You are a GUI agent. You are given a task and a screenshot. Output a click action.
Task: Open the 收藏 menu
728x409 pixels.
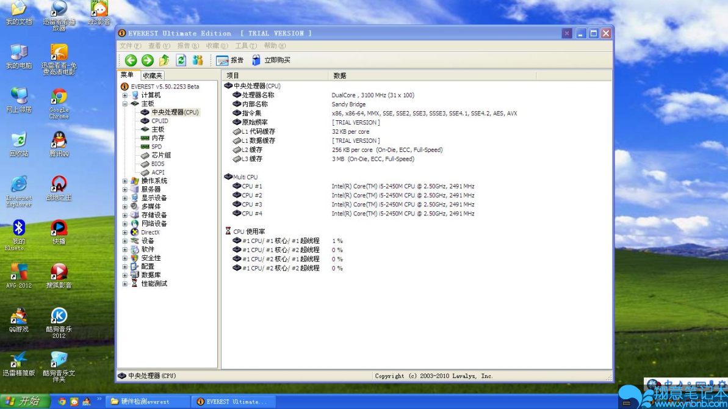click(217, 46)
